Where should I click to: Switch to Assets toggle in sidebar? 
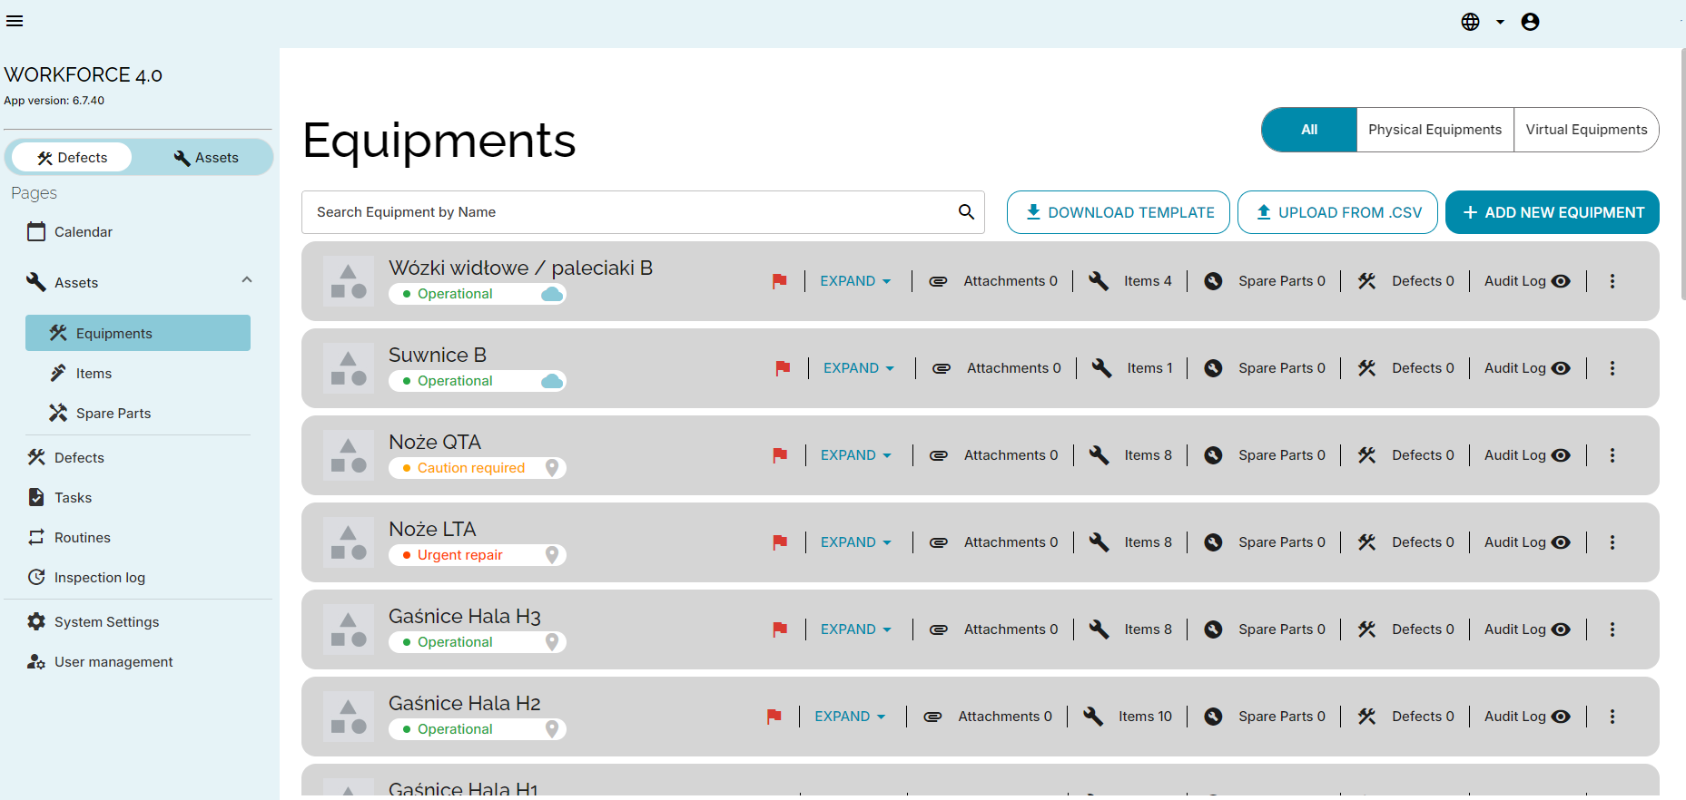click(206, 158)
